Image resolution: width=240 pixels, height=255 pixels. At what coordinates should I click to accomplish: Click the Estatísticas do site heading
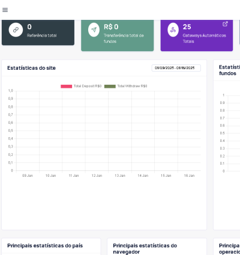[31, 68]
